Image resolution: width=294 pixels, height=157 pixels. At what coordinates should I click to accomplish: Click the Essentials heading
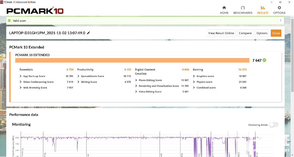click(x=26, y=69)
